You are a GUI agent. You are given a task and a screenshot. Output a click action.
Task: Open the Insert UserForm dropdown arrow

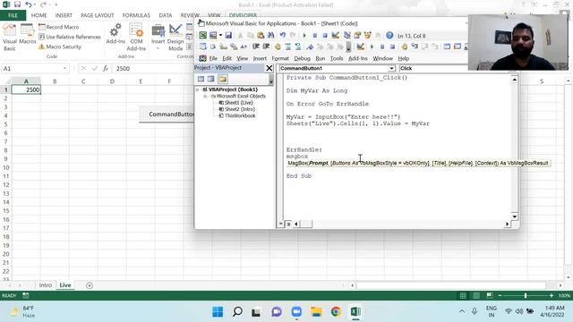(220, 36)
